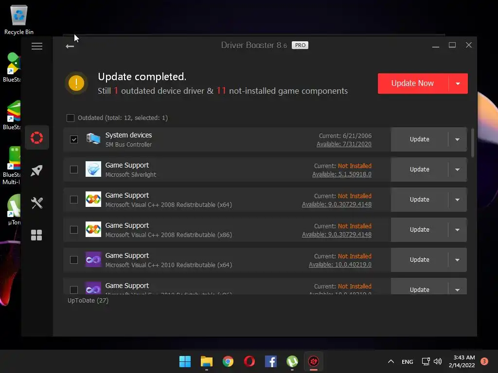The width and height of the screenshot is (498, 373).
Task: Open Available: 5.1.50918.0 link
Action: coord(342,174)
